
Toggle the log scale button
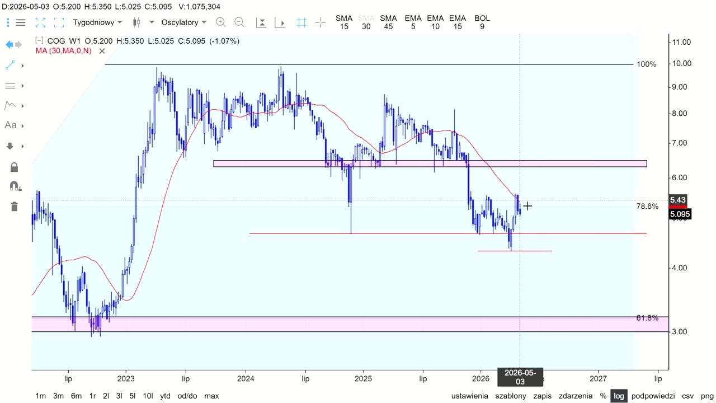[619, 396]
